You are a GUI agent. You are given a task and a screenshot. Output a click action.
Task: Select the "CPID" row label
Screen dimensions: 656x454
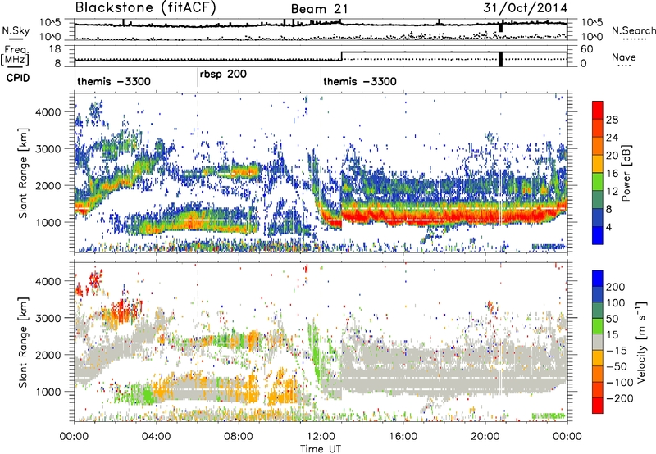[x=18, y=78]
